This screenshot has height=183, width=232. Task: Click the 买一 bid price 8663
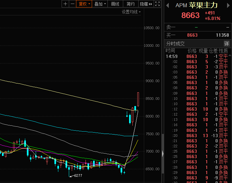pos(192,35)
